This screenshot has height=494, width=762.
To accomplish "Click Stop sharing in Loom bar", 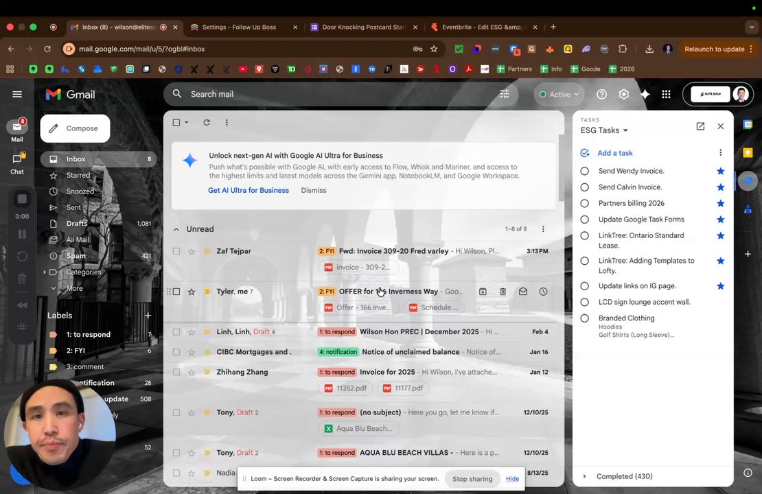I will [472, 479].
